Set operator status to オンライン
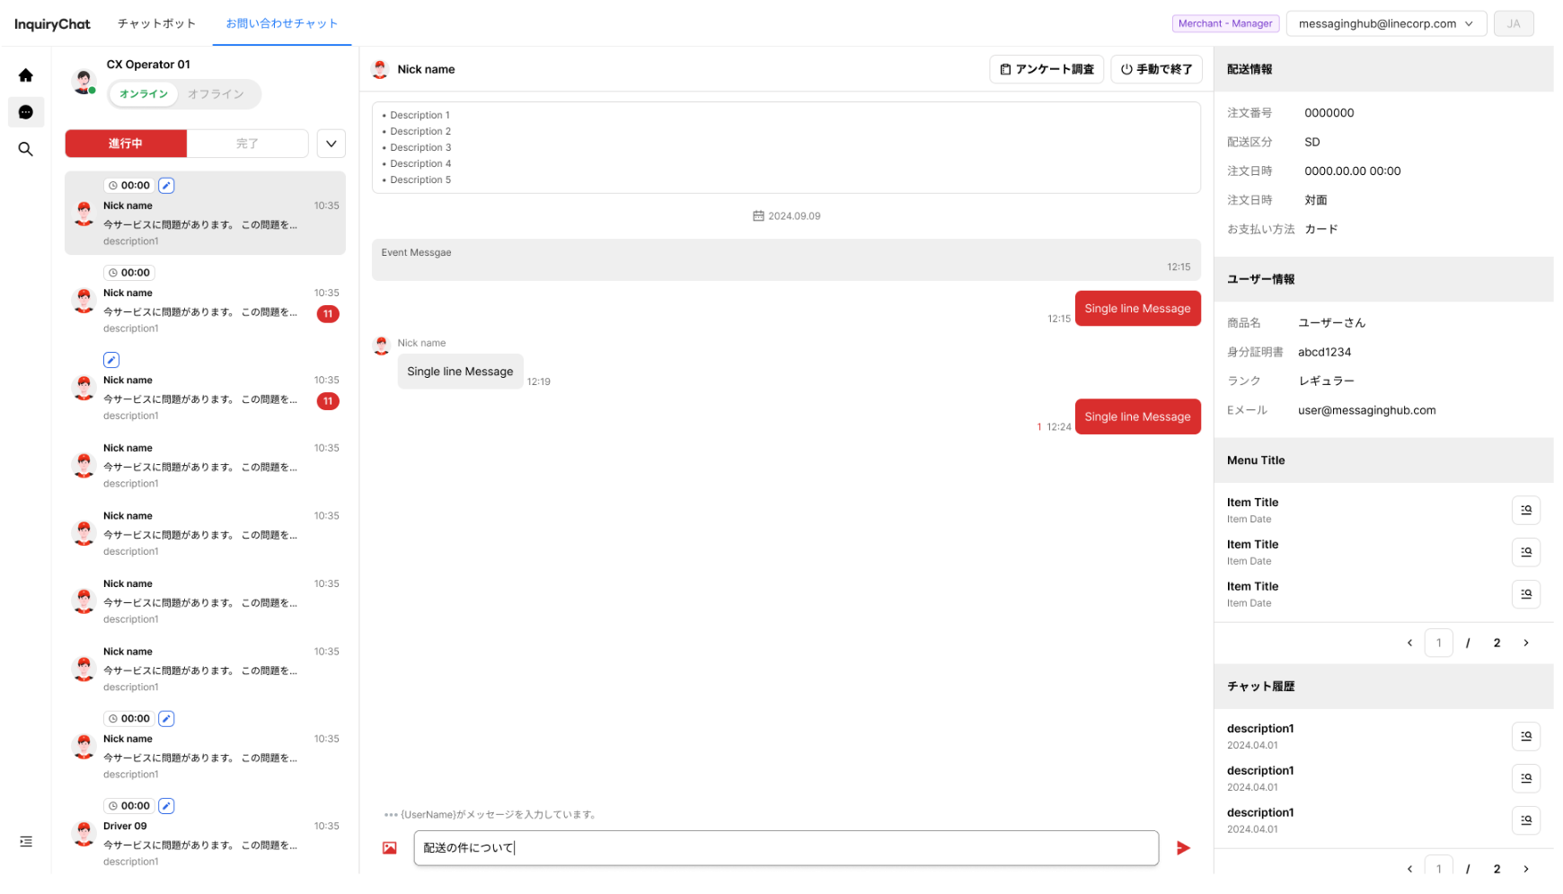Image resolution: width=1563 pixels, height=894 pixels. pos(144,94)
